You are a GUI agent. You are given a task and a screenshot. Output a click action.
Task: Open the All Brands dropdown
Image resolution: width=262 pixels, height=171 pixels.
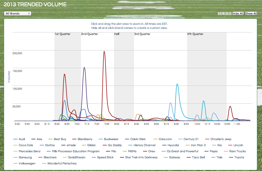[x=18, y=13]
